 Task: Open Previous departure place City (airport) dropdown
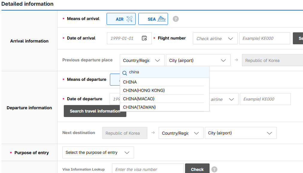click(x=198, y=60)
